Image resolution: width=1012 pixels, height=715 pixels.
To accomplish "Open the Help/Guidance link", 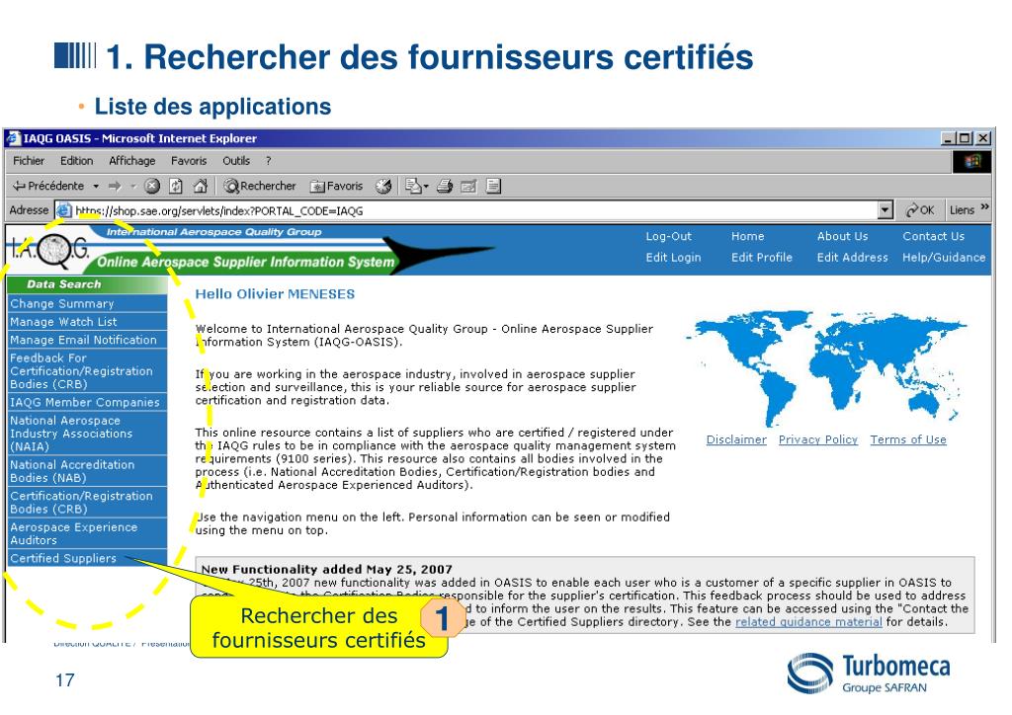I will (944, 257).
